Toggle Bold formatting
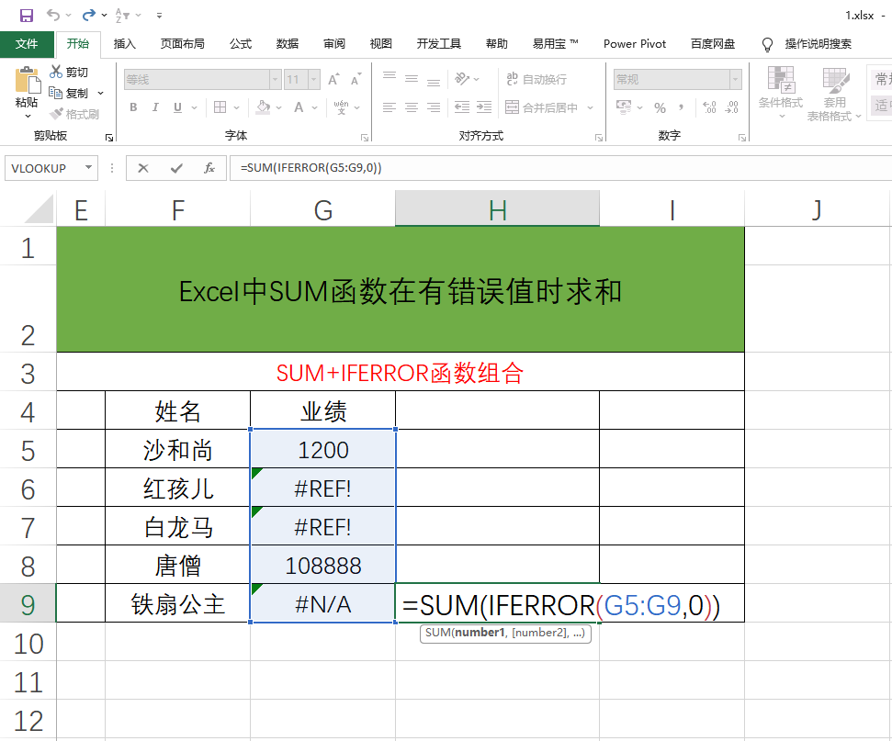 [133, 107]
